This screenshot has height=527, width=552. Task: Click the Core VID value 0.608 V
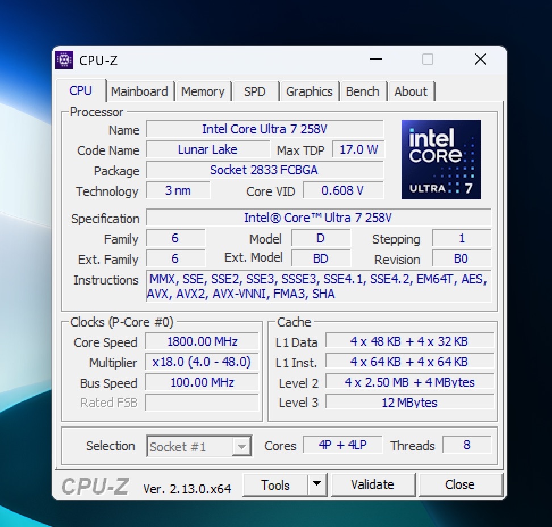pyautogui.click(x=343, y=190)
